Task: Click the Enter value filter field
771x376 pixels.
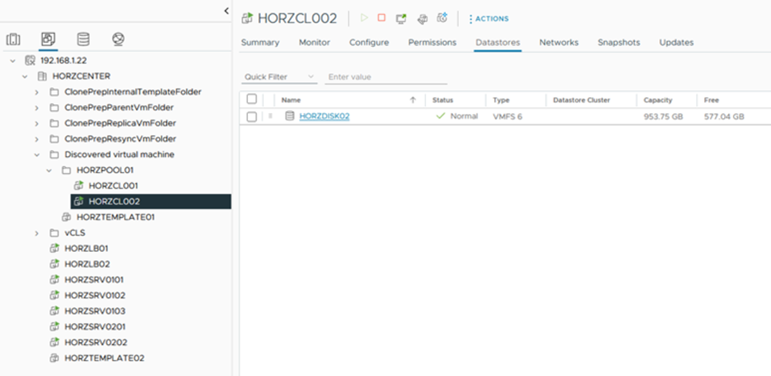Action: coord(385,77)
